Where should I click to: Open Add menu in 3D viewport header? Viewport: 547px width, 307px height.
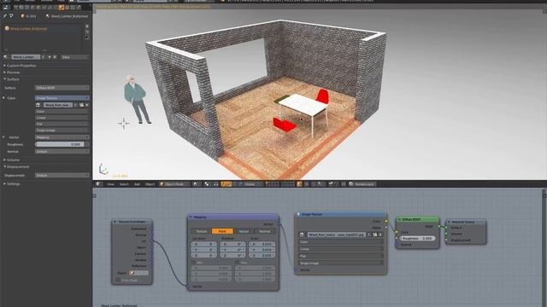[x=137, y=184]
